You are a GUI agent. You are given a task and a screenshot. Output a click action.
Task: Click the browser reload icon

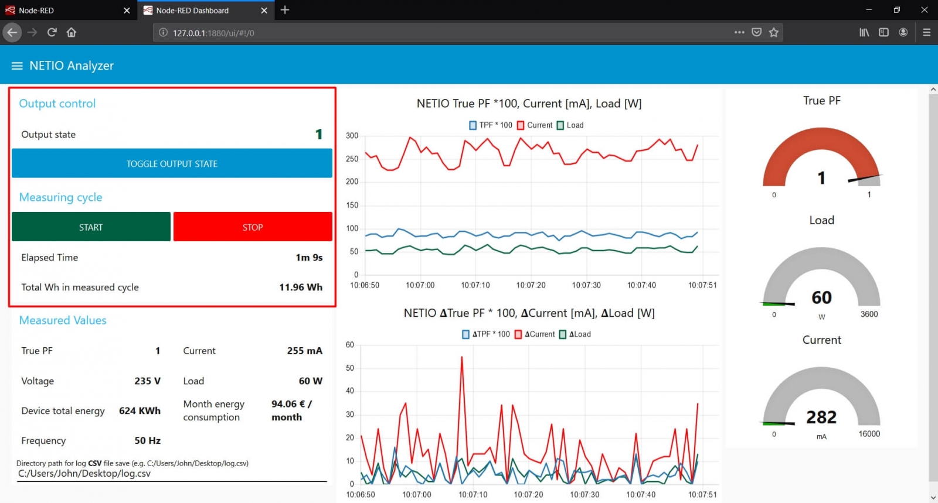pos(52,33)
